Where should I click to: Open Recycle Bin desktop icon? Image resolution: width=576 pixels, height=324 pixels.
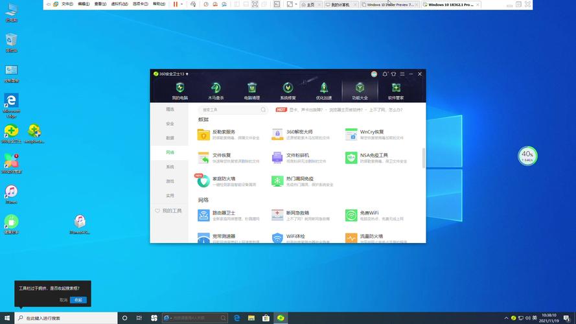[x=12, y=43]
